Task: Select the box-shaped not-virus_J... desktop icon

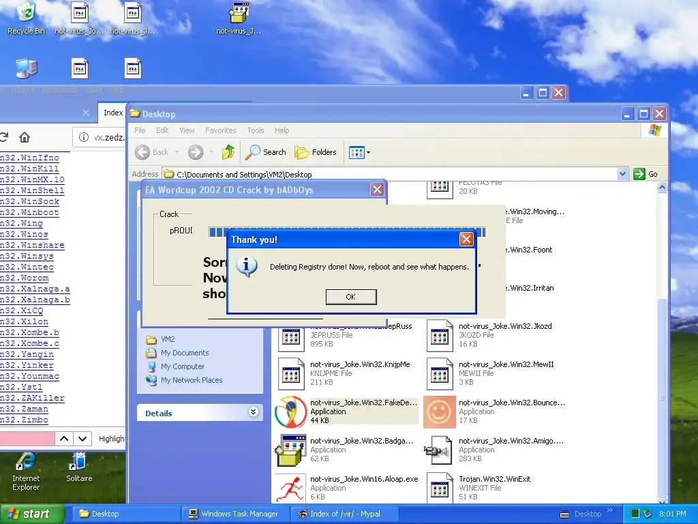Action: (239, 18)
